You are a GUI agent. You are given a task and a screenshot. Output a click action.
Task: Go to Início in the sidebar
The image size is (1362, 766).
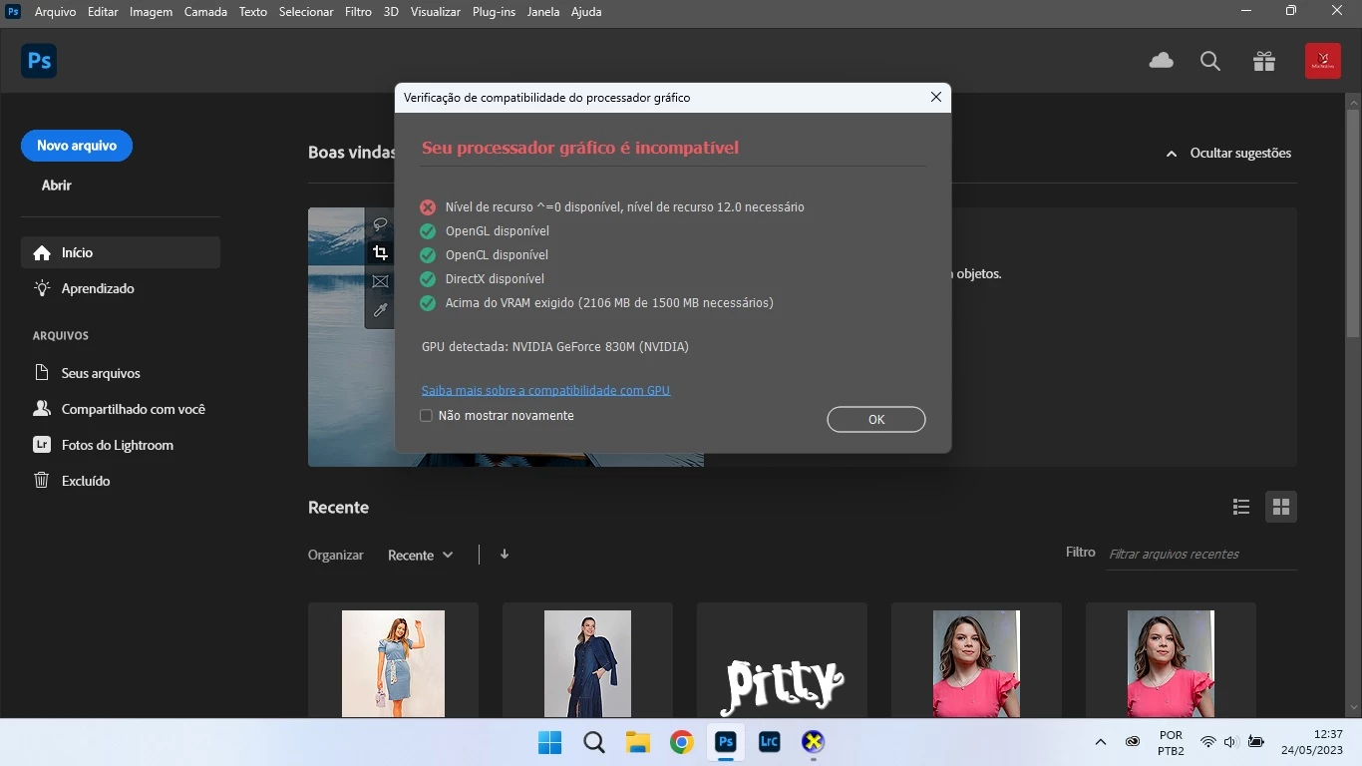[121, 252]
